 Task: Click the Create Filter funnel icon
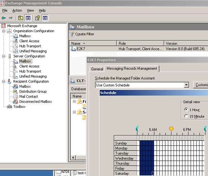pos(72,34)
